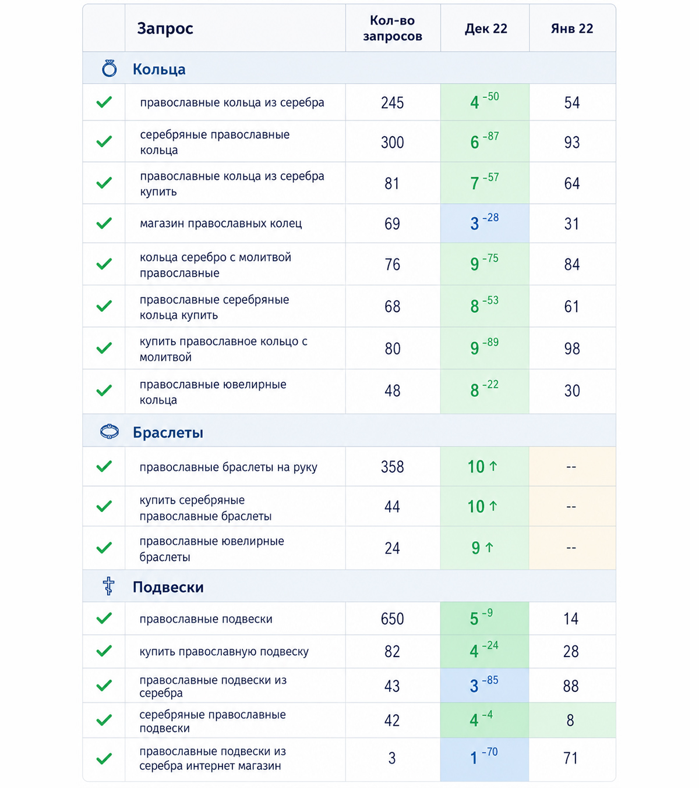The width and height of the screenshot is (699, 788).
Task: Sort by Кол-во запросов column header
Action: (393, 29)
